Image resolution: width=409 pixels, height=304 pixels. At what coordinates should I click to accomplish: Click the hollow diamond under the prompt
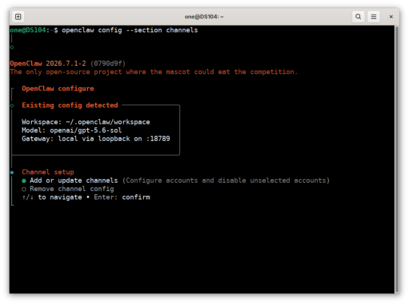tap(12, 47)
